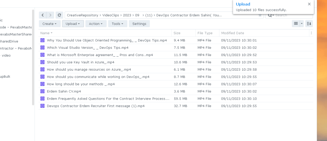Navigate to the 2023 breadcrumb folder
The image size is (327, 141).
click(x=127, y=15)
